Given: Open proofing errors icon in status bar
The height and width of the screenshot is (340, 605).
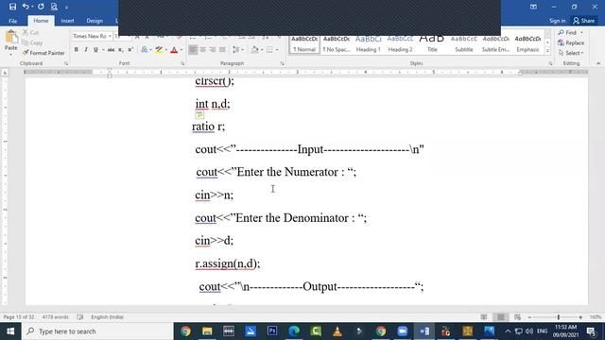Looking at the screenshot, I should (x=79, y=317).
